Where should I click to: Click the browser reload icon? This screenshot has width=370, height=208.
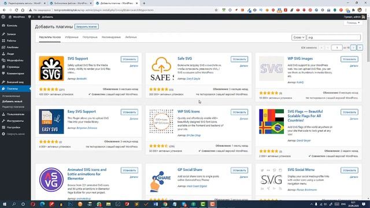click(17, 10)
